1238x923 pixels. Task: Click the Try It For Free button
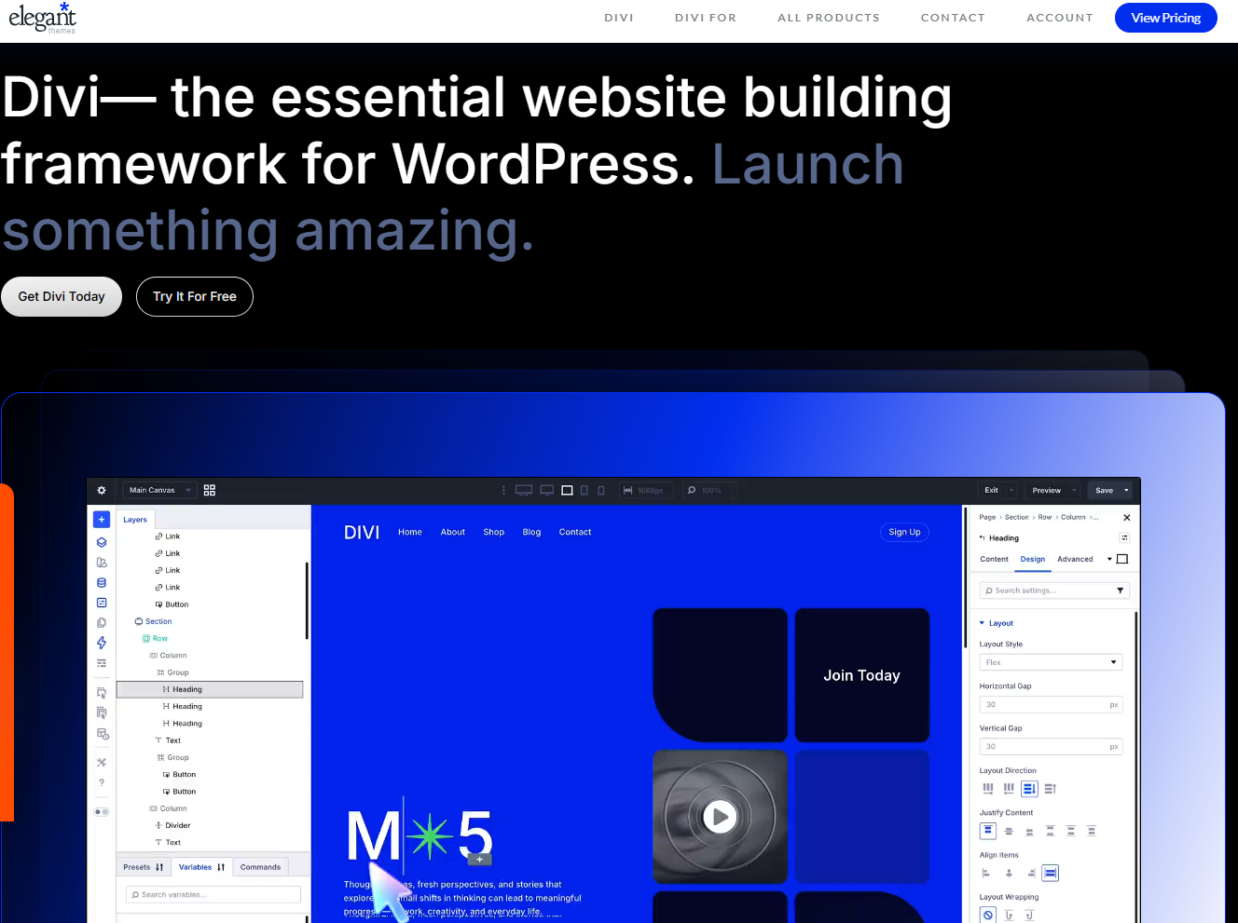[195, 296]
